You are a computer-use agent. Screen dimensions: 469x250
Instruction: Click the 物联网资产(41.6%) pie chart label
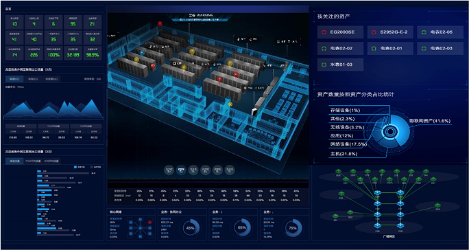pyautogui.click(x=431, y=121)
